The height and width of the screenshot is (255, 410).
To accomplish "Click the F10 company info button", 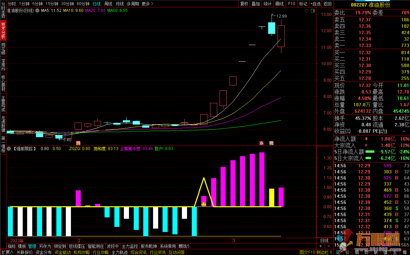I will pos(291,4).
